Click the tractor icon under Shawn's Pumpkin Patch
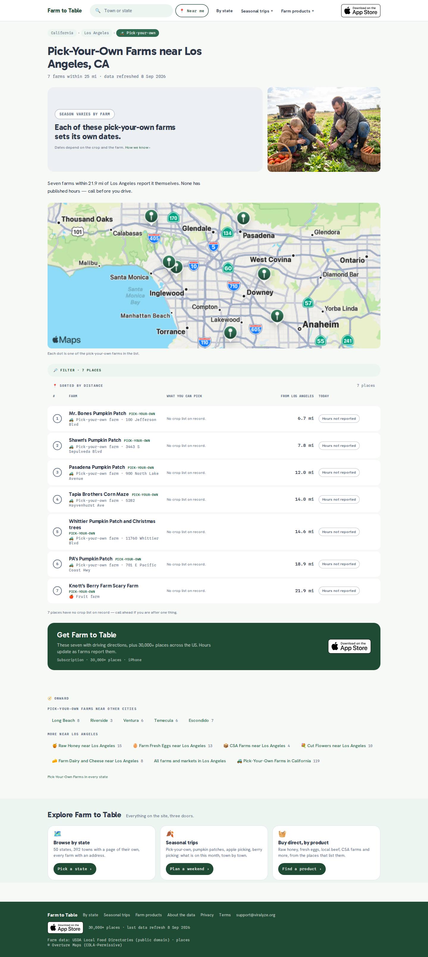Image resolution: width=428 pixels, height=957 pixels. point(71,447)
